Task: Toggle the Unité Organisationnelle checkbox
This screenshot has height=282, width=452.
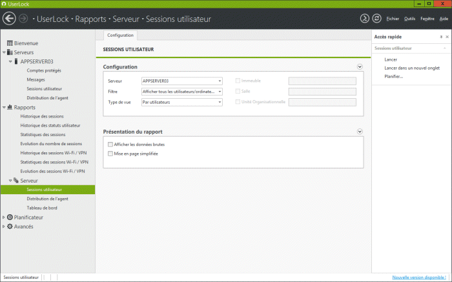Action: [238, 102]
